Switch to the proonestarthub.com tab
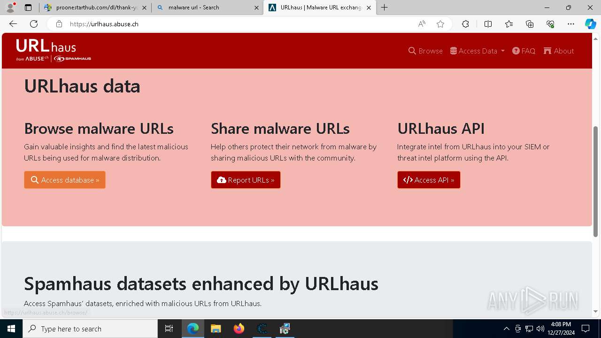This screenshot has width=601, height=338. point(95,8)
